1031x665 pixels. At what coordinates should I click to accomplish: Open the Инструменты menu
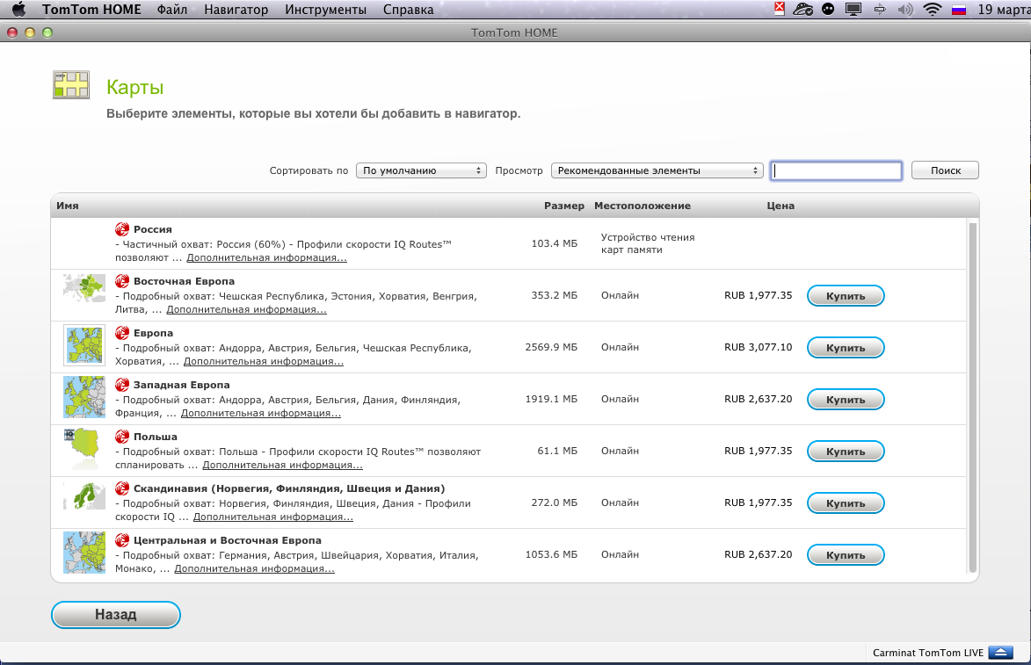[326, 11]
